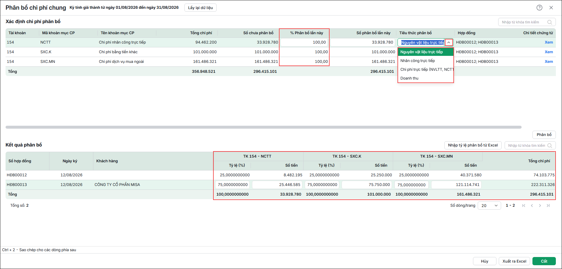Open the help question mark icon
The image size is (562, 269).
[x=539, y=8]
